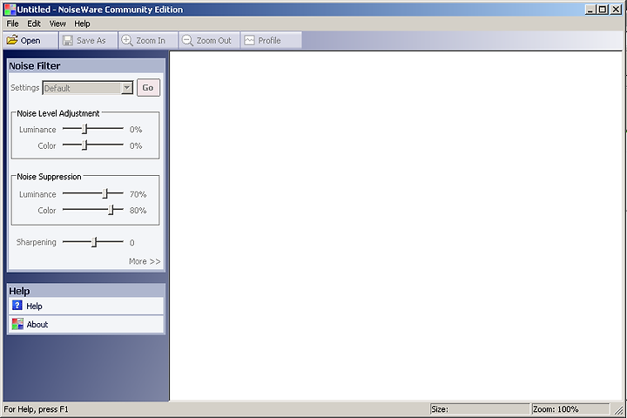Click the Open toolbar label

[x=30, y=40]
